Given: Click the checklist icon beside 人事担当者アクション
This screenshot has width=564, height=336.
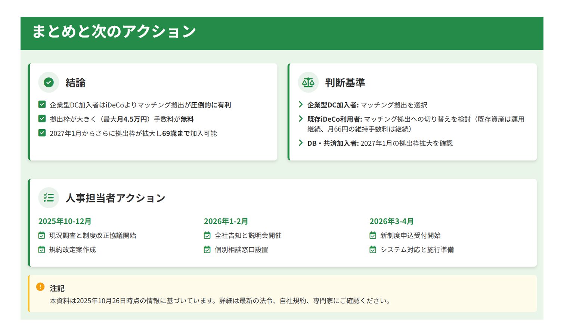Looking at the screenshot, I should tap(49, 198).
